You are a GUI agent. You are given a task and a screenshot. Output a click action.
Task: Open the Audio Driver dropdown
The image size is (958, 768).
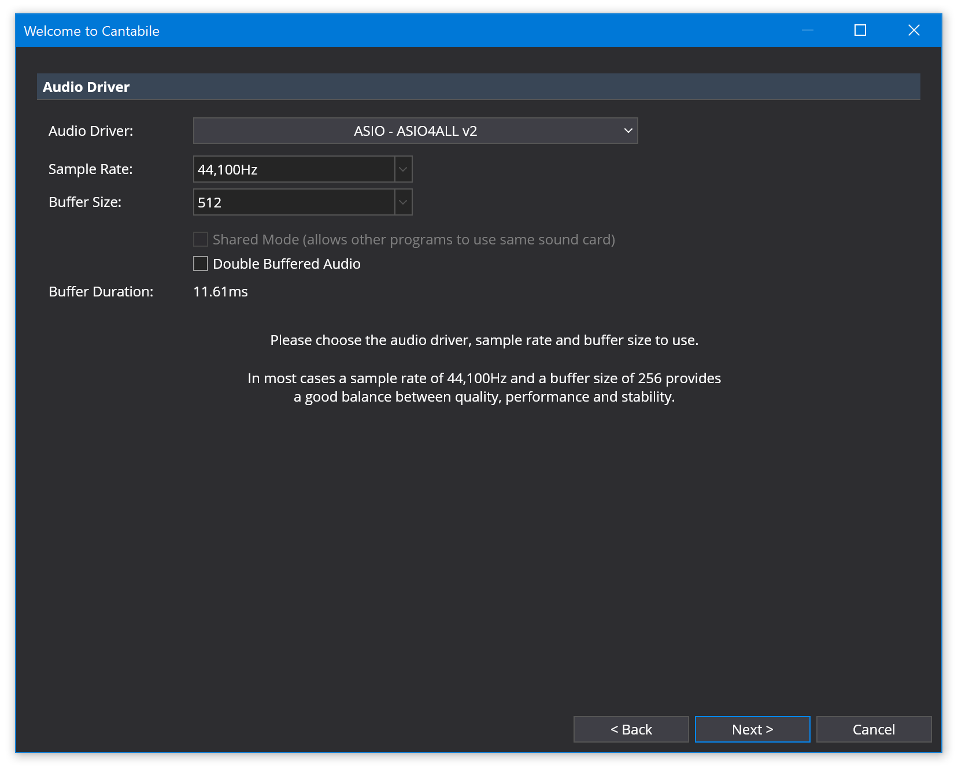coord(415,131)
